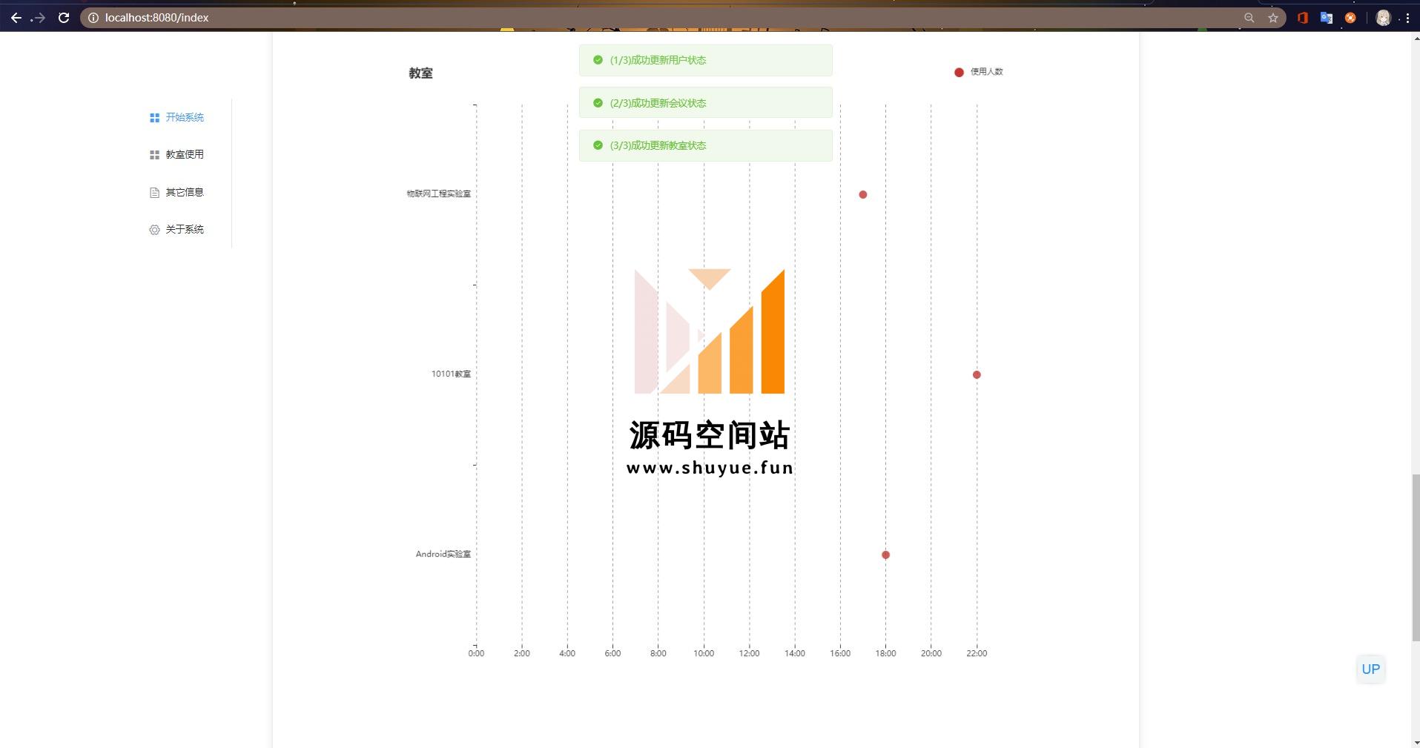Click the scrollbar up arrow
Screen dimensions: 1420x748
pyautogui.click(x=1416, y=38)
